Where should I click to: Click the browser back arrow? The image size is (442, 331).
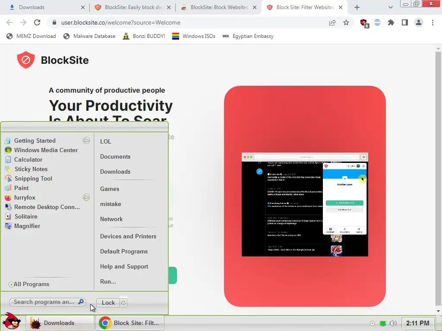click(x=9, y=22)
